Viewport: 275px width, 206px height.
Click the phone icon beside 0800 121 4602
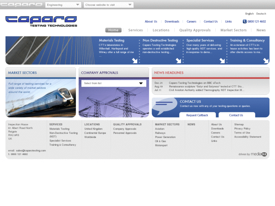(244, 22)
